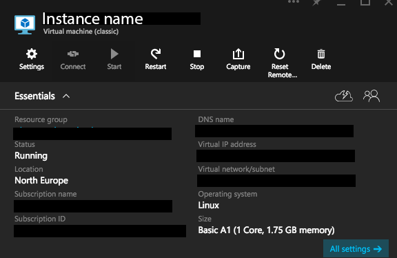The height and width of the screenshot is (258, 397).
Task: Click the Virtual network/subnet label
Action: tap(236, 169)
